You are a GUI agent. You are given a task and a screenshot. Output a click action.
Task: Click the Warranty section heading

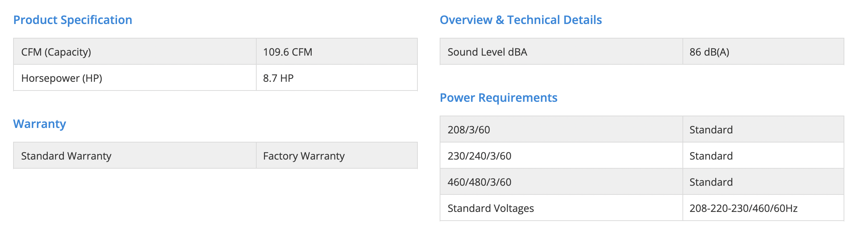click(x=39, y=124)
